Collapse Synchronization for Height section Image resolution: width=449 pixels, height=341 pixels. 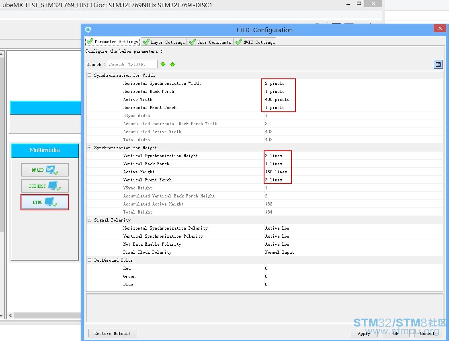click(89, 148)
